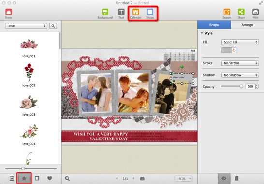Viewport: 264px width, 184px height.
Task: Click the opacity value field
Action: point(250,86)
